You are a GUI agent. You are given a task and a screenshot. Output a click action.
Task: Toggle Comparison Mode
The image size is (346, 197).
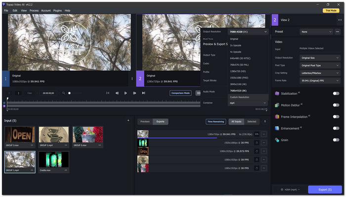click(180, 93)
